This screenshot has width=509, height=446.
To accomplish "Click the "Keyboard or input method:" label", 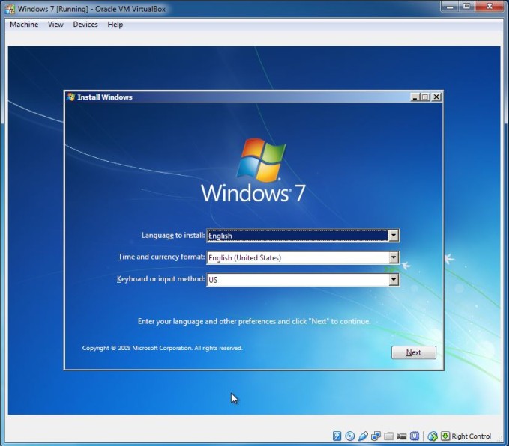I will [160, 279].
